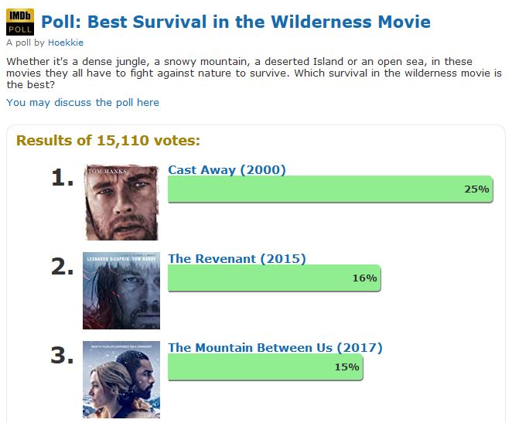Click the black POLL badge under the logo
The height and width of the screenshot is (423, 512).
20,29
